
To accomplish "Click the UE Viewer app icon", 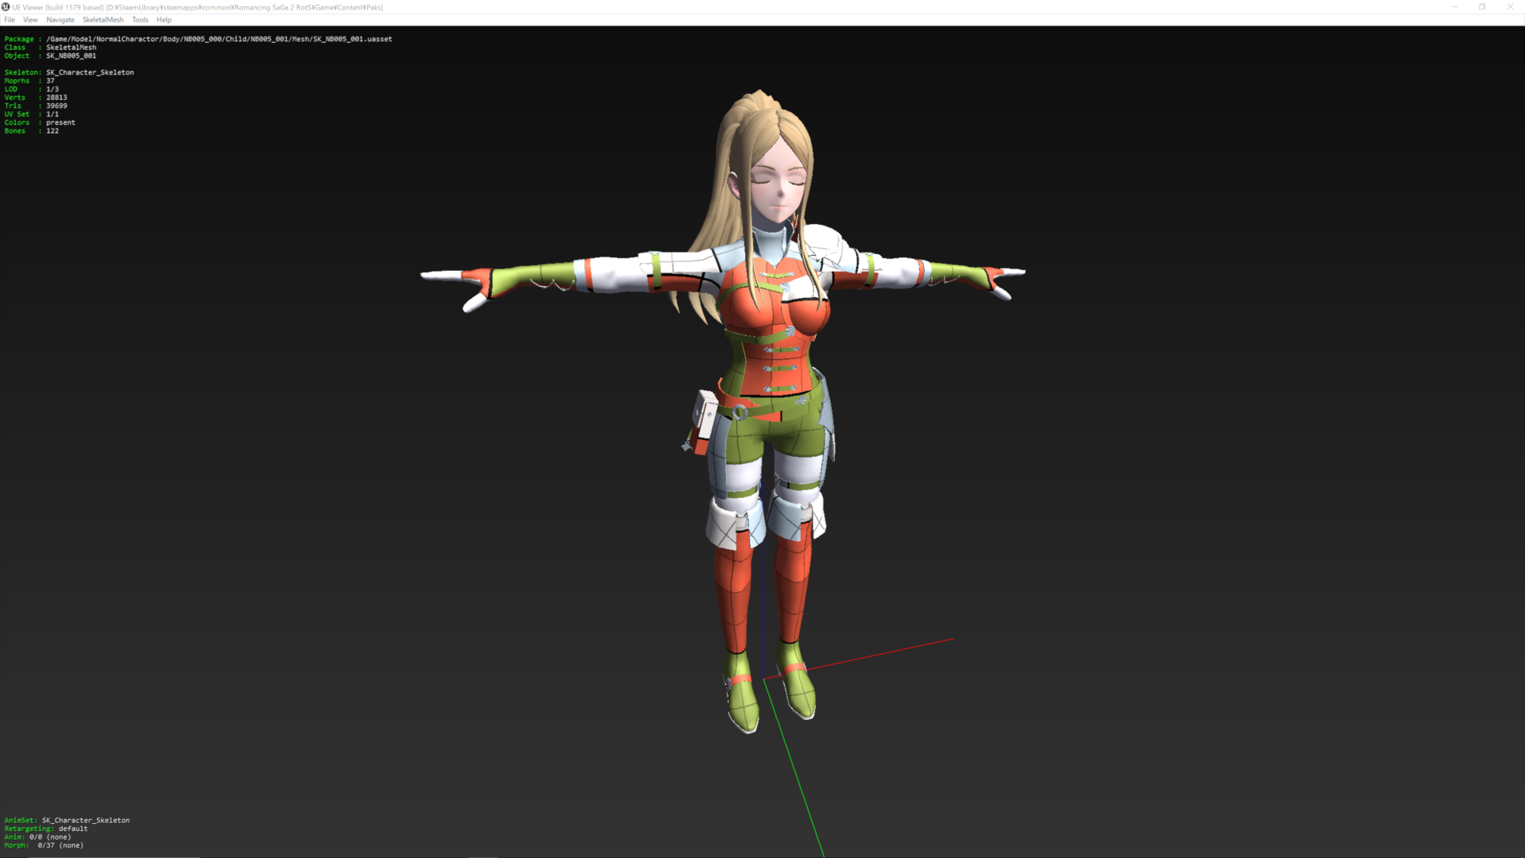I will click(6, 7).
